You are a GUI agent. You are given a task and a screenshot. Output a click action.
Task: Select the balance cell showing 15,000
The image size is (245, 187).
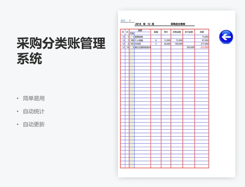[x=202, y=37]
